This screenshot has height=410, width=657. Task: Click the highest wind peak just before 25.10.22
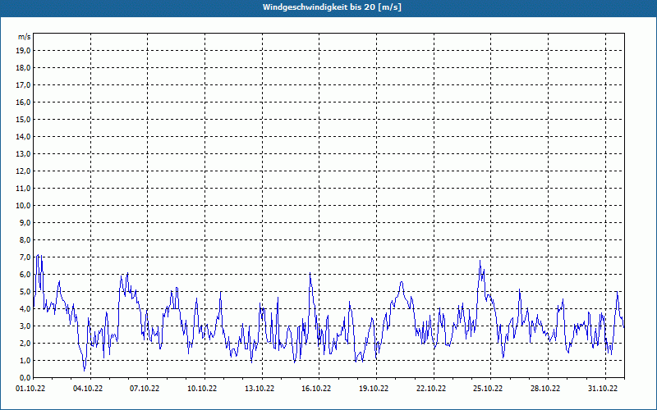coord(480,262)
